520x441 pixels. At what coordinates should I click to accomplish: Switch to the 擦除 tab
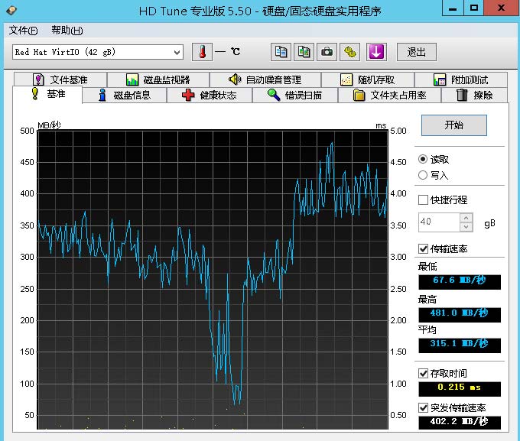coord(475,96)
